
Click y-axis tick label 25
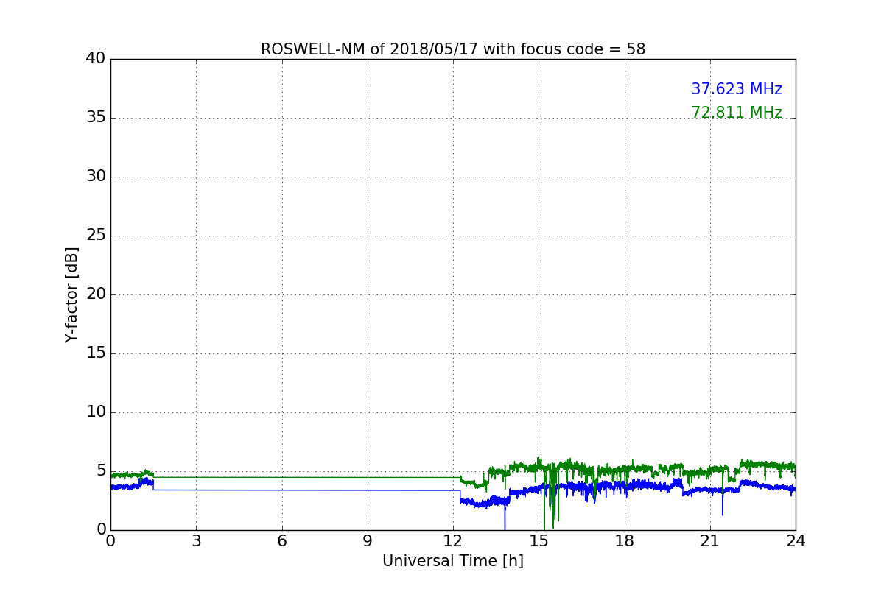96,235
